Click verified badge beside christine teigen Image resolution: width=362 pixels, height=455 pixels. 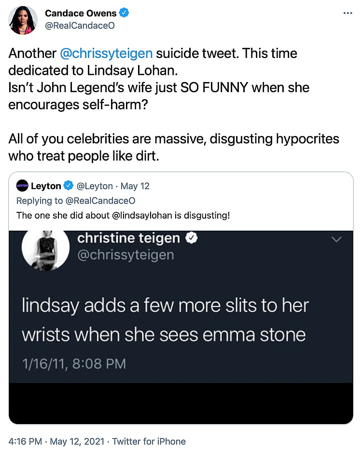192,238
